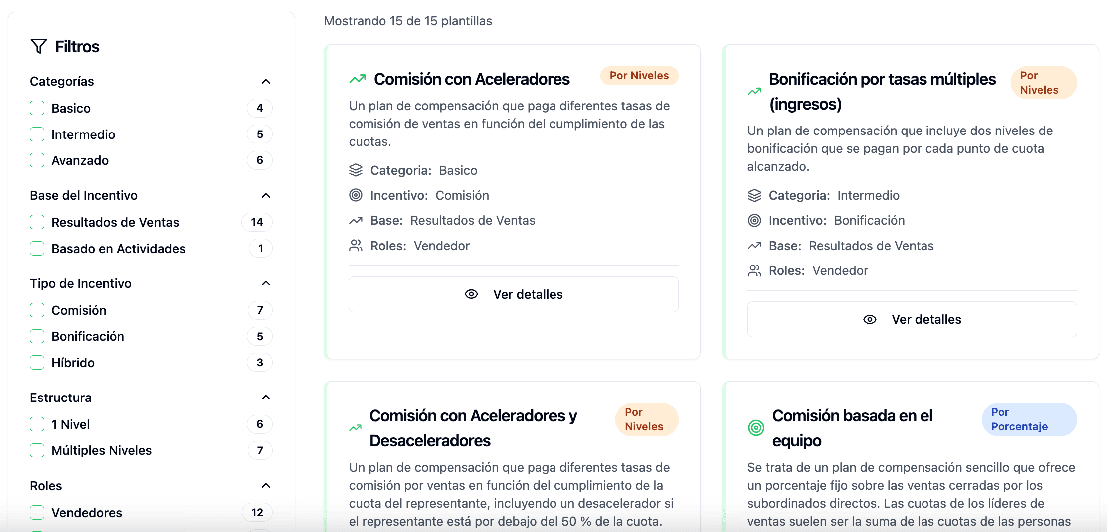Check the 1 Nivel structure filter
1107x532 pixels.
37,424
